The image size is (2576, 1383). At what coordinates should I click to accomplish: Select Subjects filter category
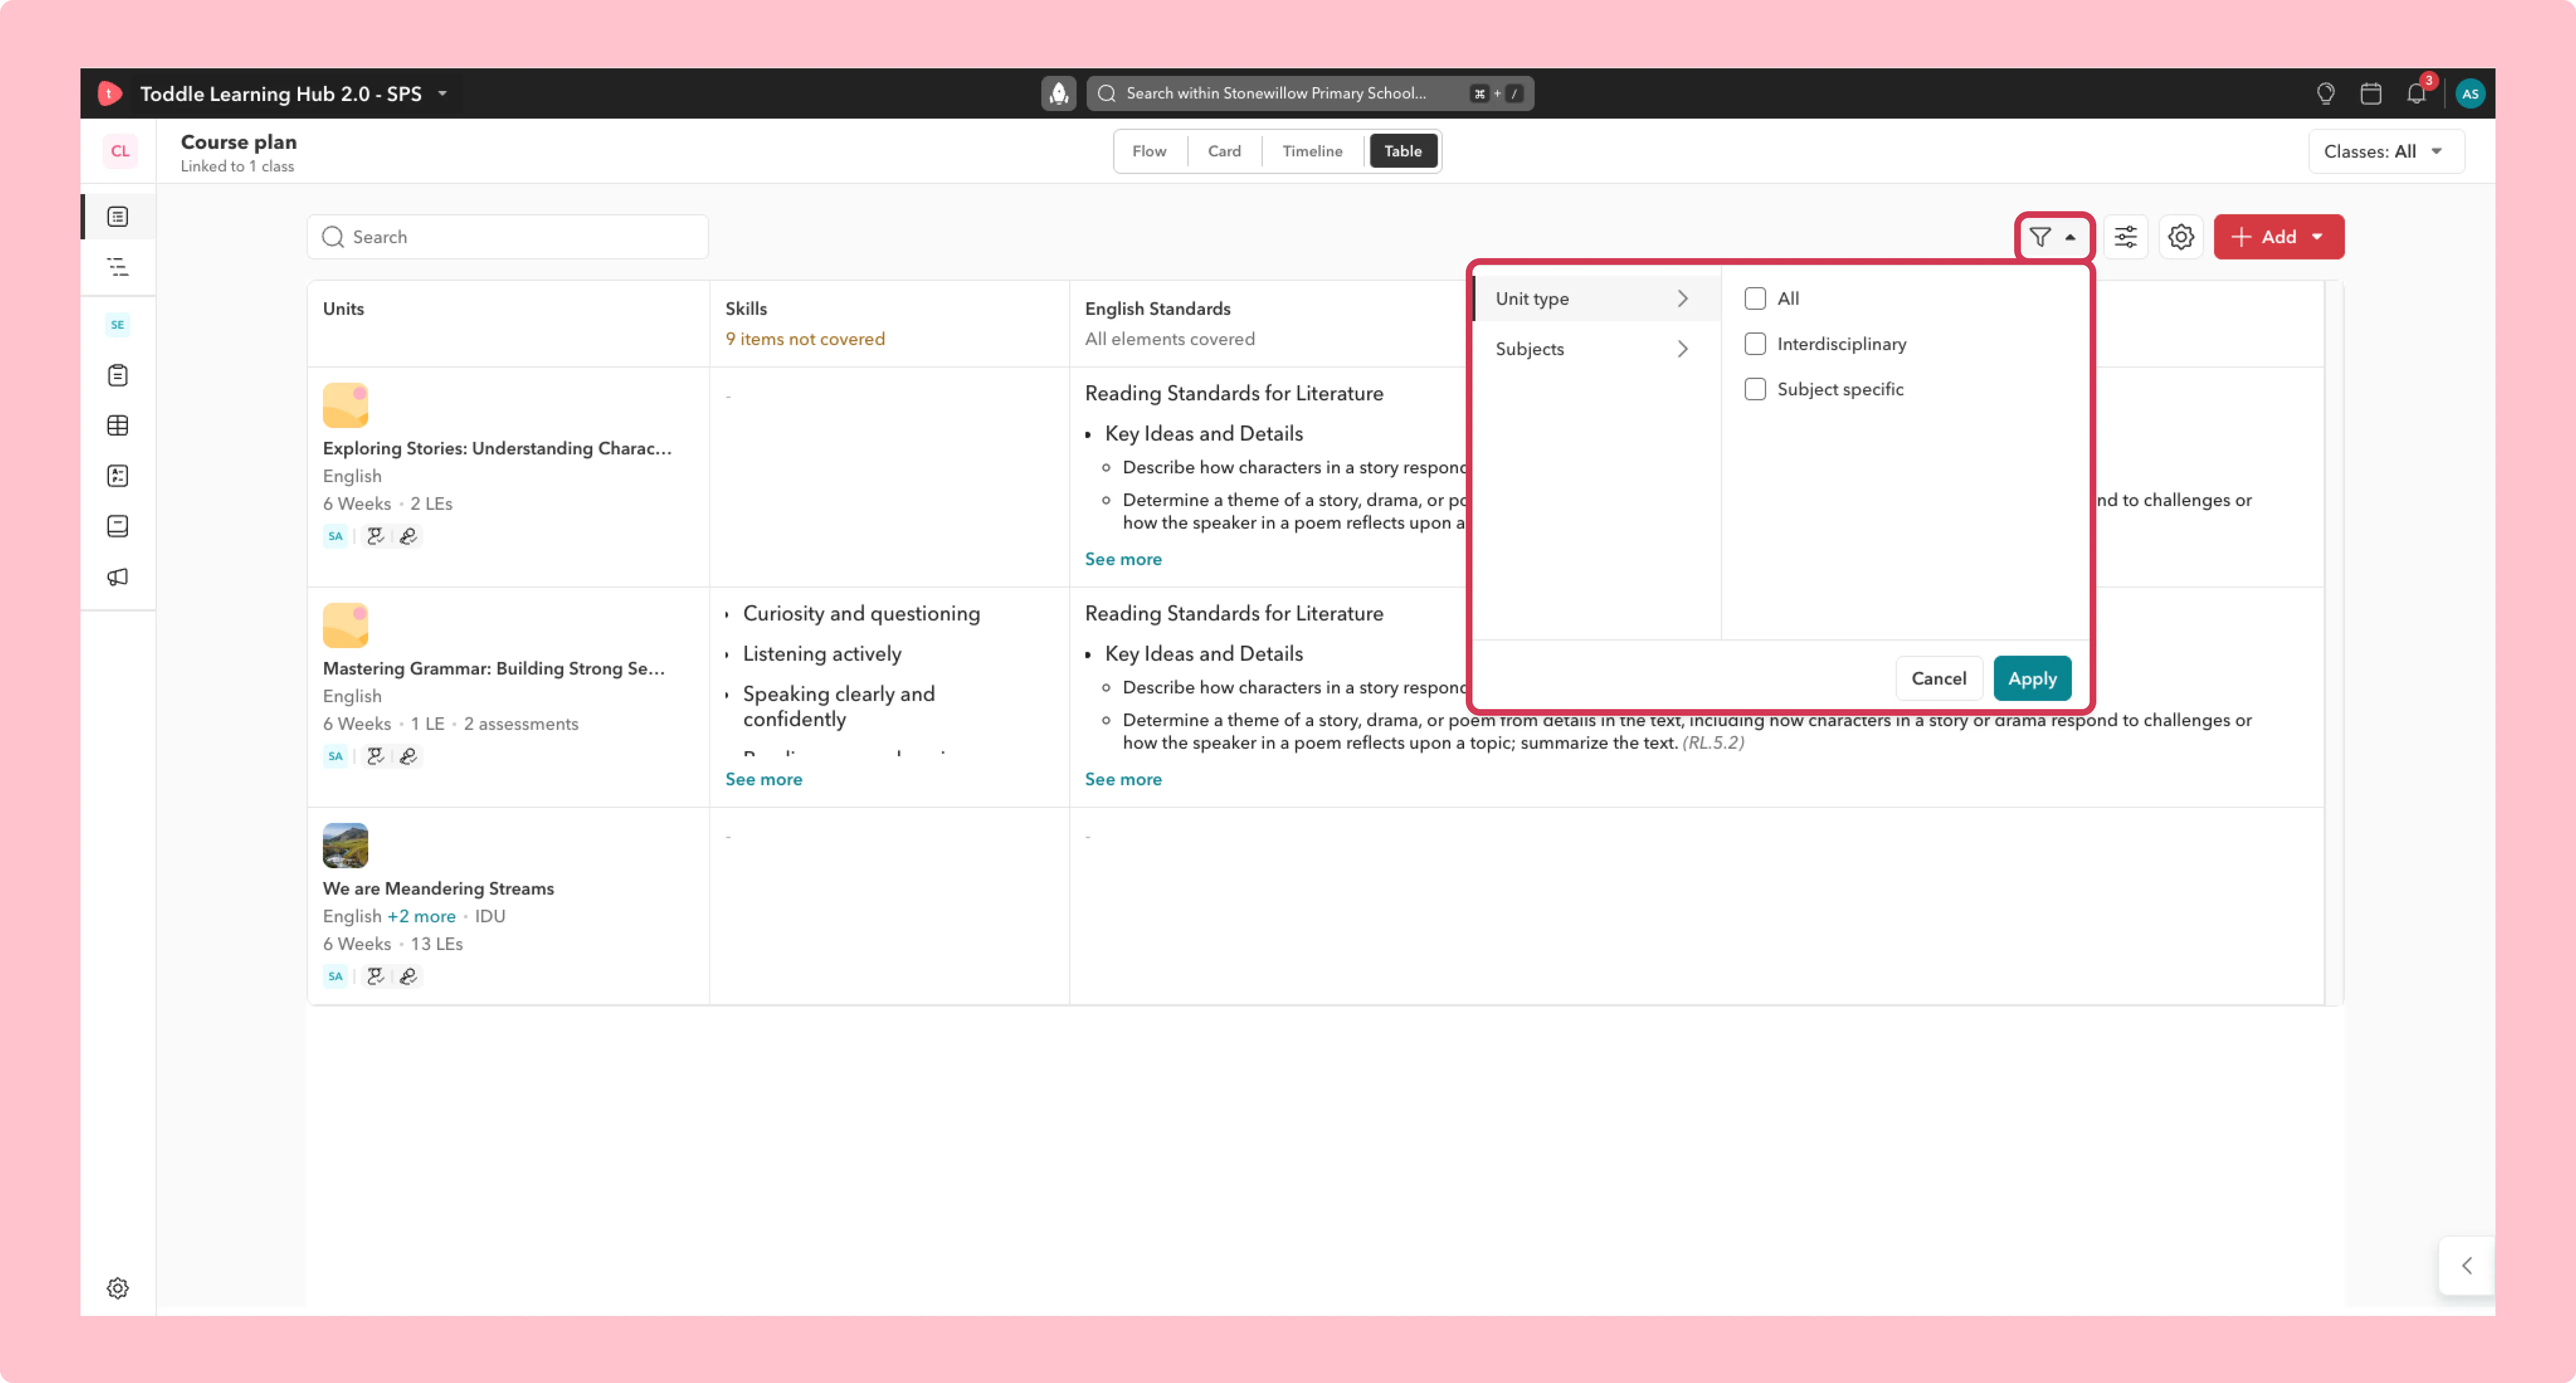pyautogui.click(x=1596, y=349)
